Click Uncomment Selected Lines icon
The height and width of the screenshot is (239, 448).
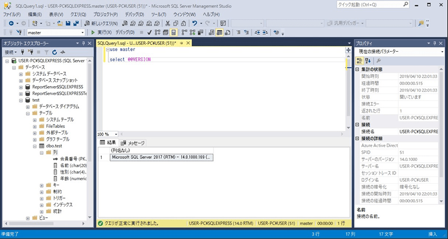pyautogui.click(x=246, y=32)
